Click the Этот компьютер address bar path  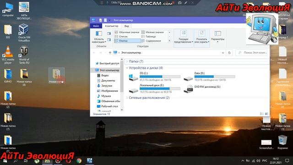[x=131, y=53]
